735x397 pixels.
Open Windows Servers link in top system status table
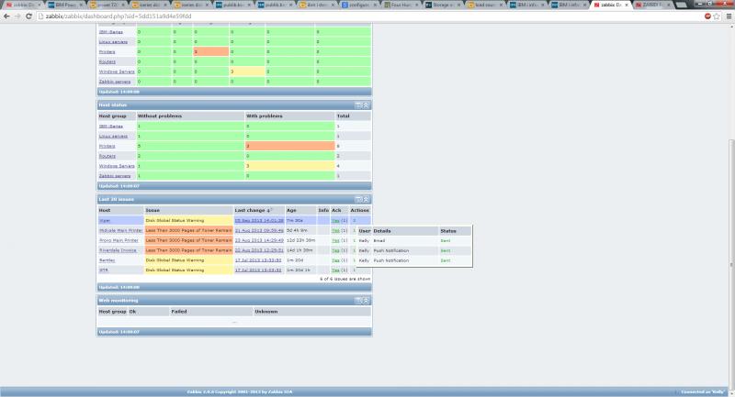[117, 72]
